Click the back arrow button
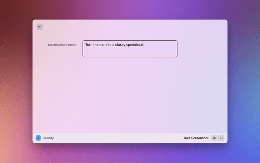This screenshot has height=163, width=260. pyautogui.click(x=39, y=27)
